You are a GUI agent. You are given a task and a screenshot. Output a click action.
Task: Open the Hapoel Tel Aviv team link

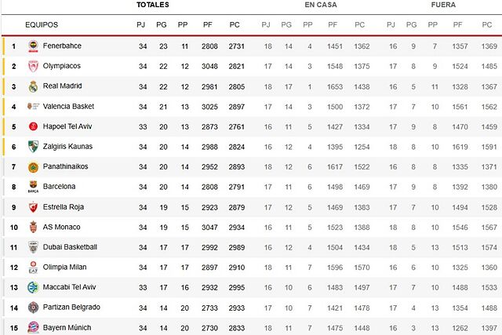[71, 126]
